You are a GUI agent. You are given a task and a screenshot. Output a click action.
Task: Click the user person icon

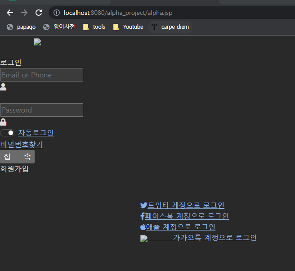tap(3, 87)
